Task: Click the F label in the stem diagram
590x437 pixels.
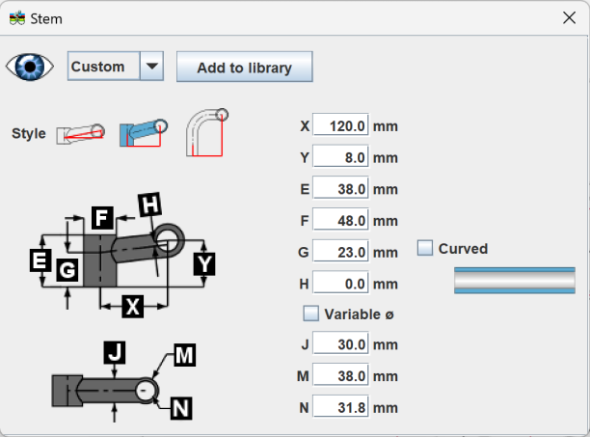Action: (x=102, y=218)
